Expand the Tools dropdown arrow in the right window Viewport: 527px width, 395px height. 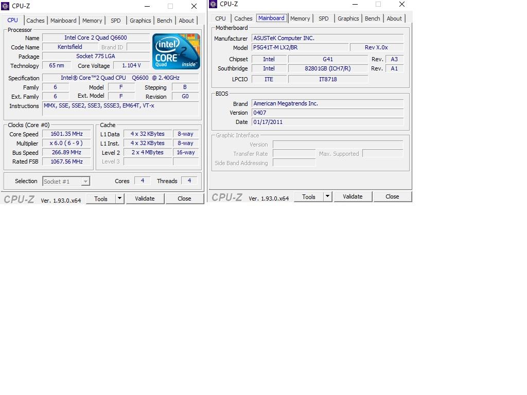[328, 196]
